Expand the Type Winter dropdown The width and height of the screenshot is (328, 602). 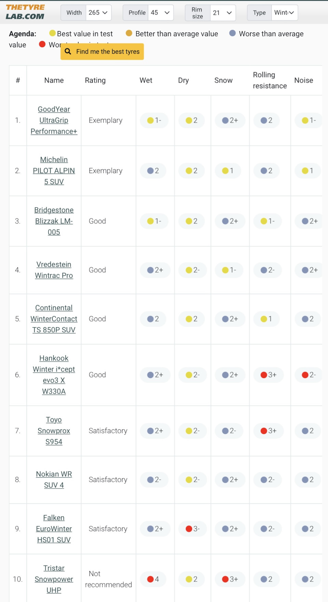284,13
